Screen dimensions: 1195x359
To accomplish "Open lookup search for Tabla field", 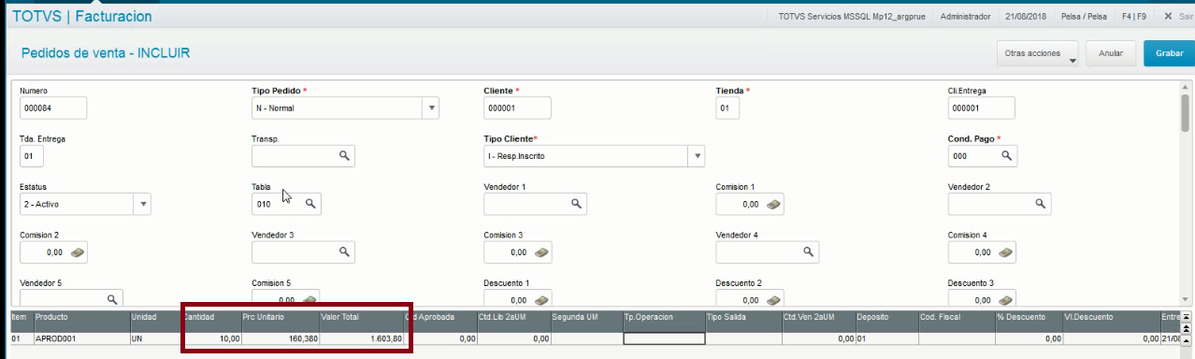I will (x=310, y=203).
